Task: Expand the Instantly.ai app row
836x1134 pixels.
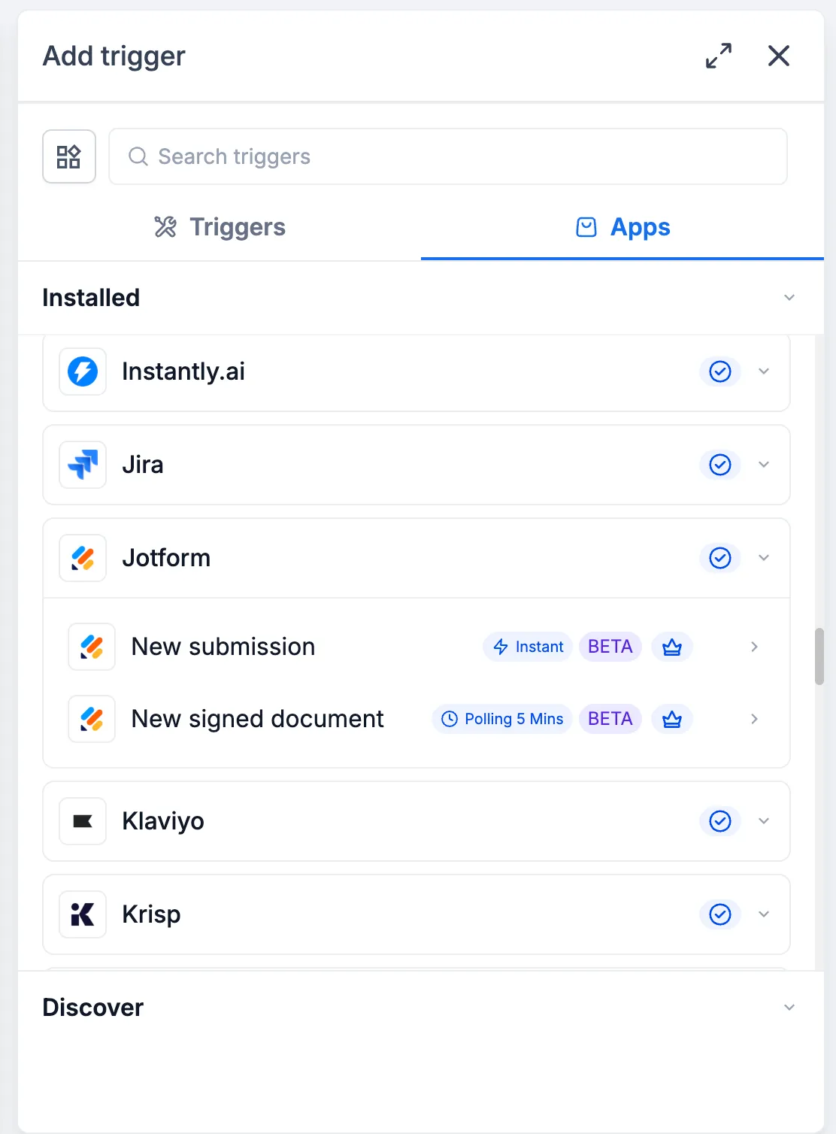Action: tap(764, 371)
